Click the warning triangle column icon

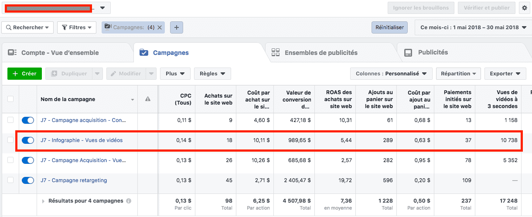click(x=148, y=99)
